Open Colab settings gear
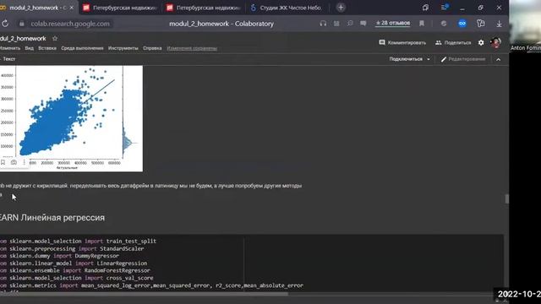 tap(481, 43)
